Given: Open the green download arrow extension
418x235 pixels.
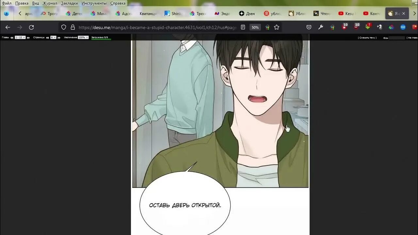Looking at the screenshot, I should pos(368,27).
